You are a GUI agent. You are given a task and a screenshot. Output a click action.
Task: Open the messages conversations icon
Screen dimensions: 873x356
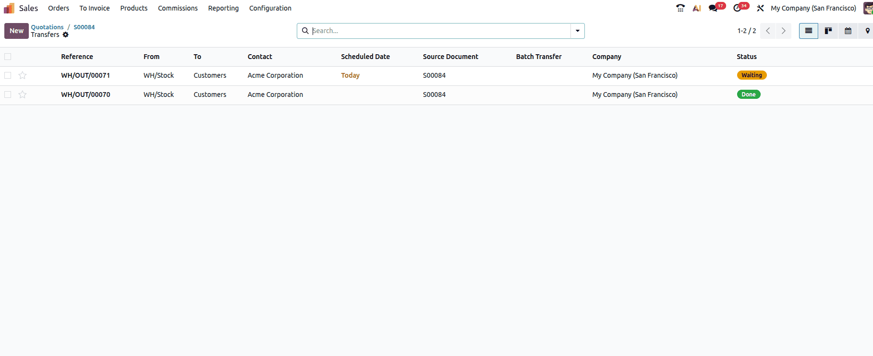(x=714, y=8)
